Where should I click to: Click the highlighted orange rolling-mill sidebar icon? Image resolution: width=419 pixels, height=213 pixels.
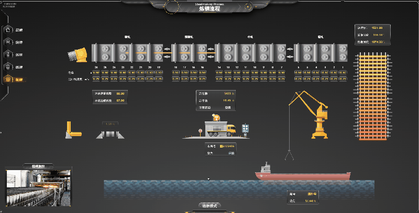pos(8,79)
